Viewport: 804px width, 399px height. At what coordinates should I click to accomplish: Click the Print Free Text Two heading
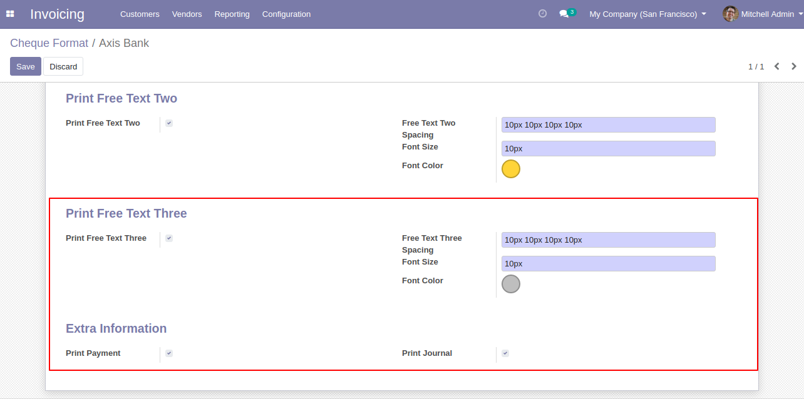[121, 98]
